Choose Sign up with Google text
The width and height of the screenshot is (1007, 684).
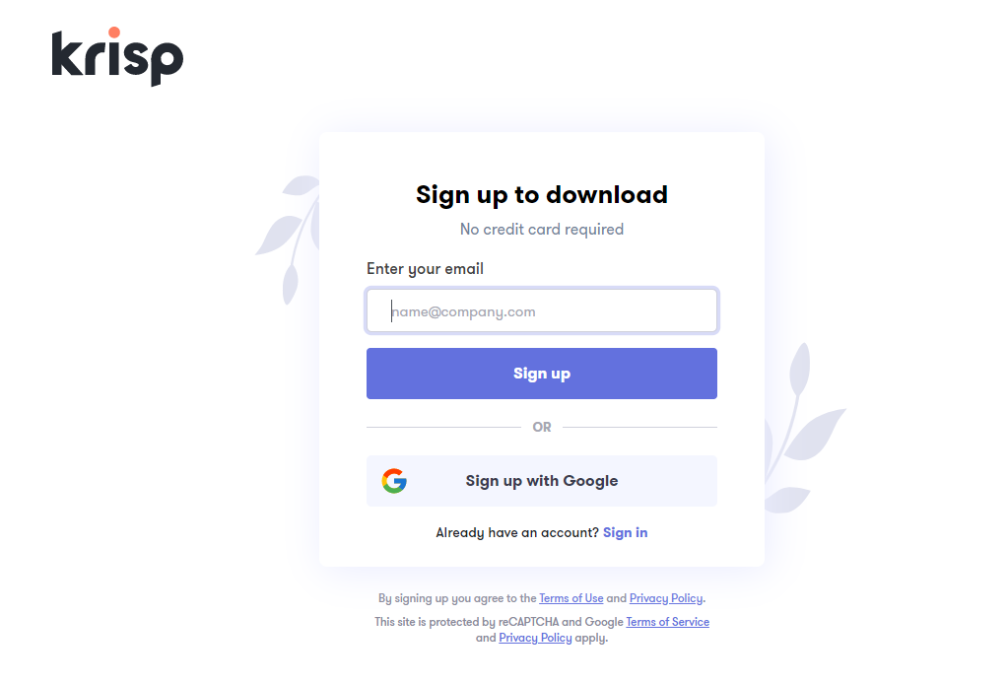[541, 481]
